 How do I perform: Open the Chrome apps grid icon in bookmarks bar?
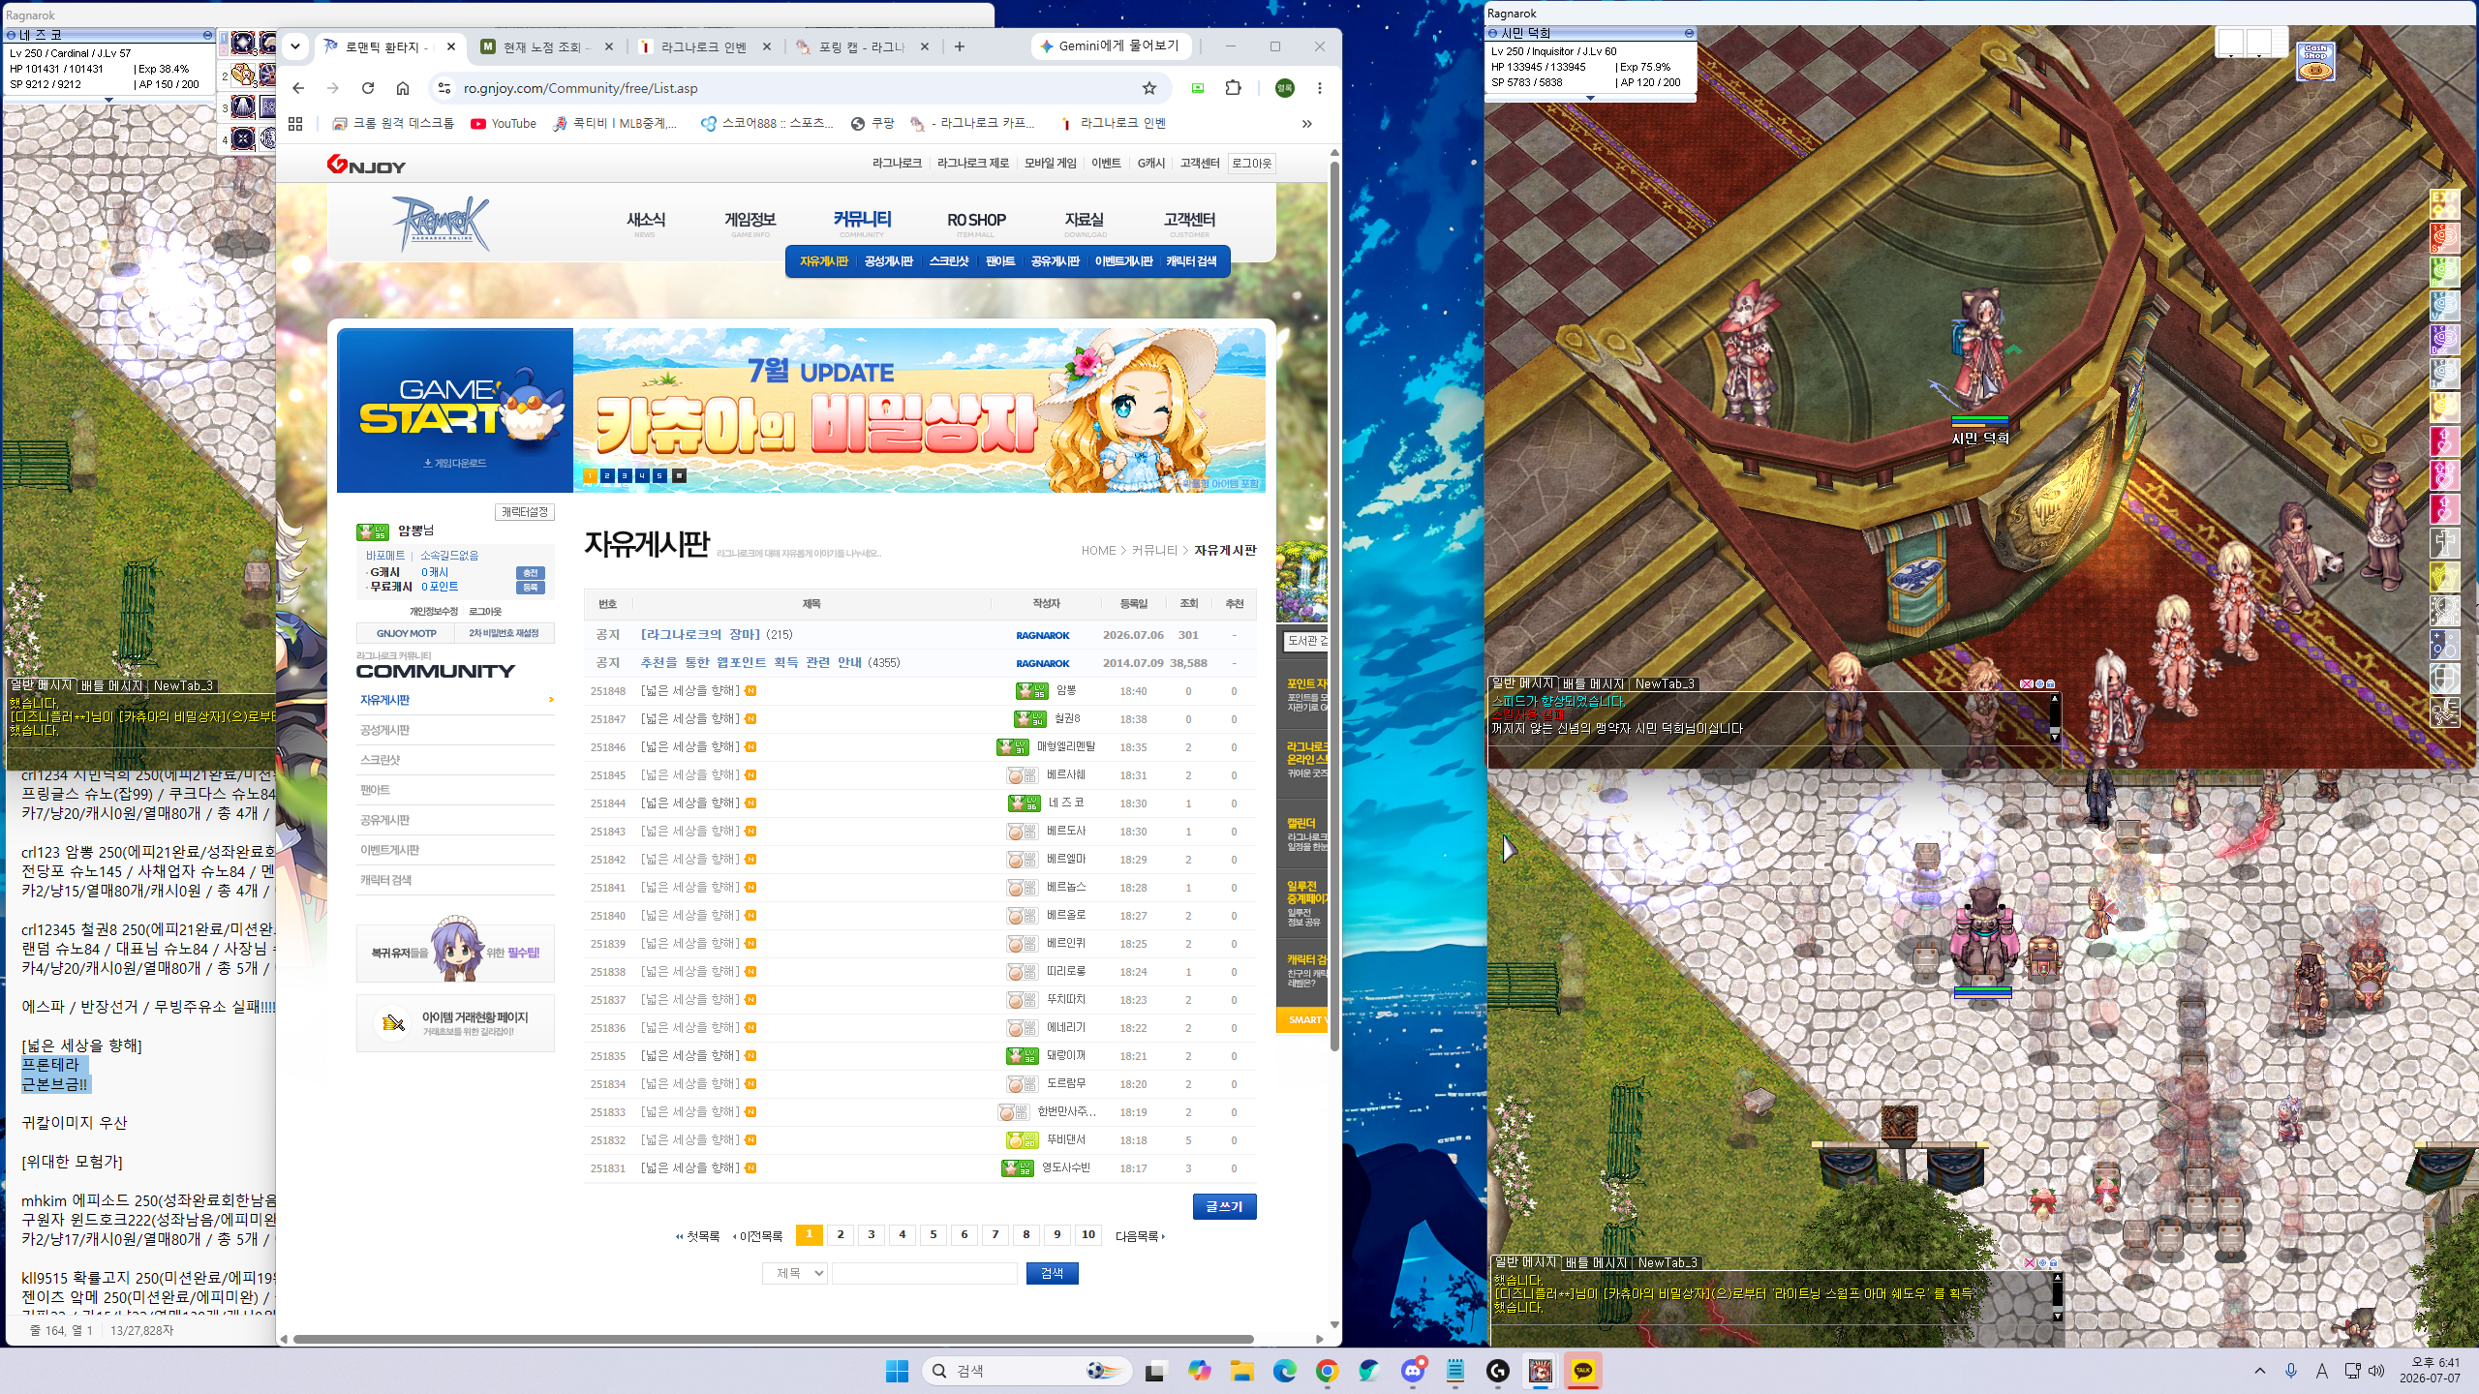(x=296, y=124)
